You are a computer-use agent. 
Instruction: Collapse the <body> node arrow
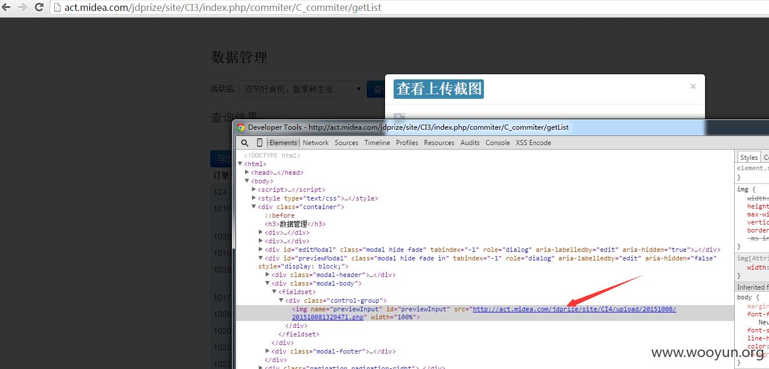click(247, 181)
